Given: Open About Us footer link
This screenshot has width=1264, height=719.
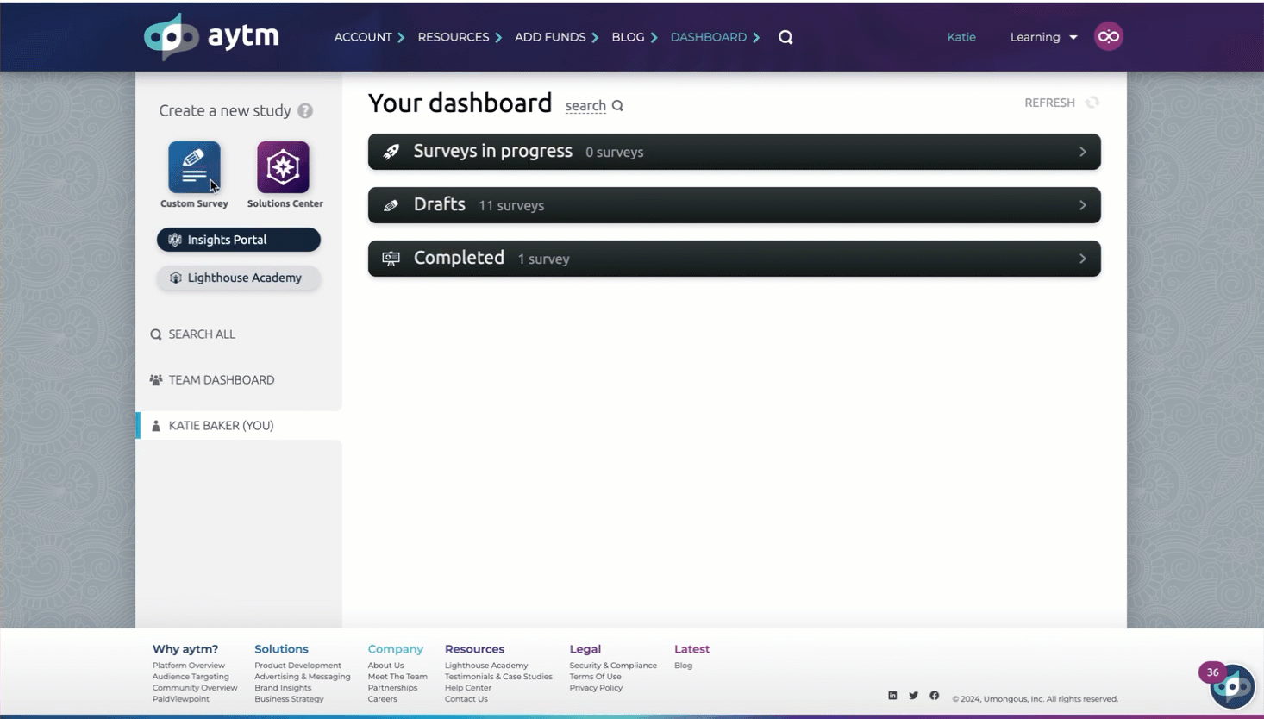Looking at the screenshot, I should pyautogui.click(x=385, y=666).
